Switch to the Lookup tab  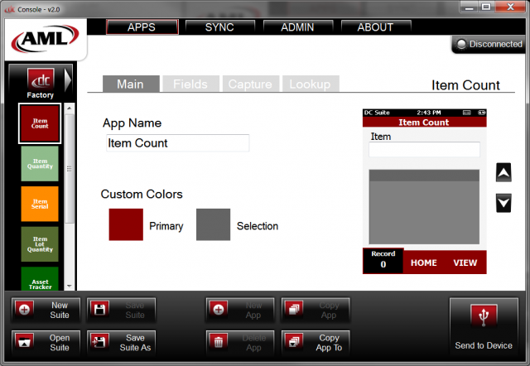tap(311, 84)
